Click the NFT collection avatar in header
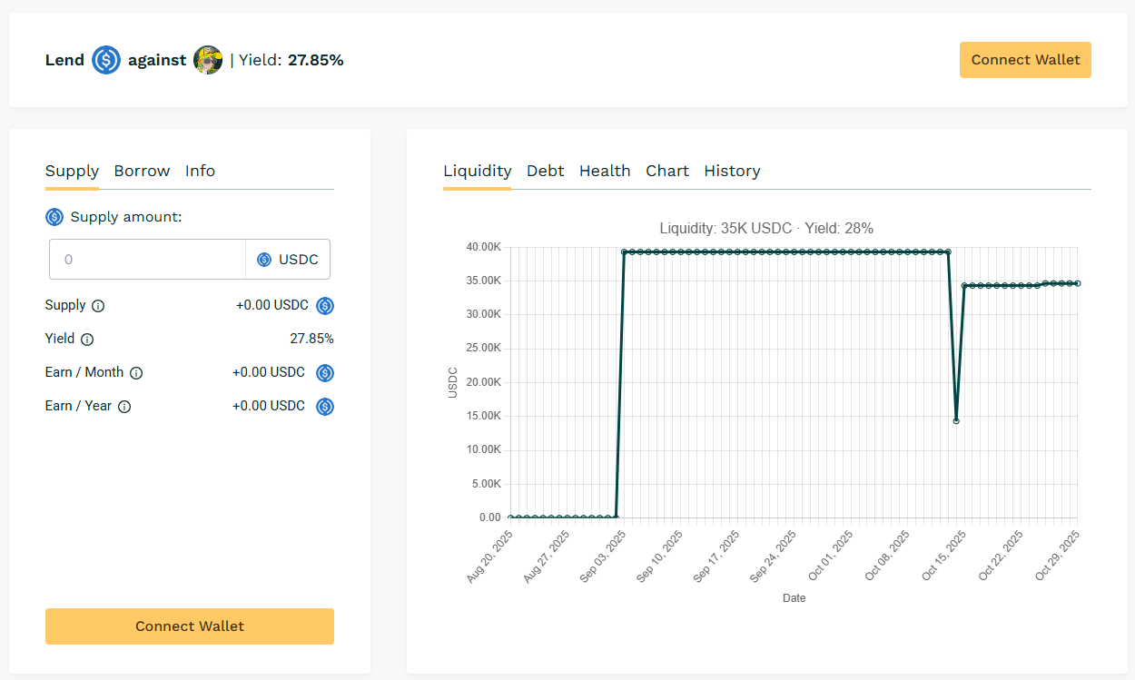This screenshot has height=680, width=1135. pyautogui.click(x=208, y=60)
